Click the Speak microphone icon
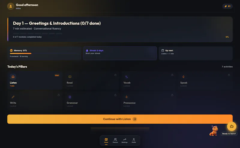Screen dimensions: 240x148 click(183, 77)
